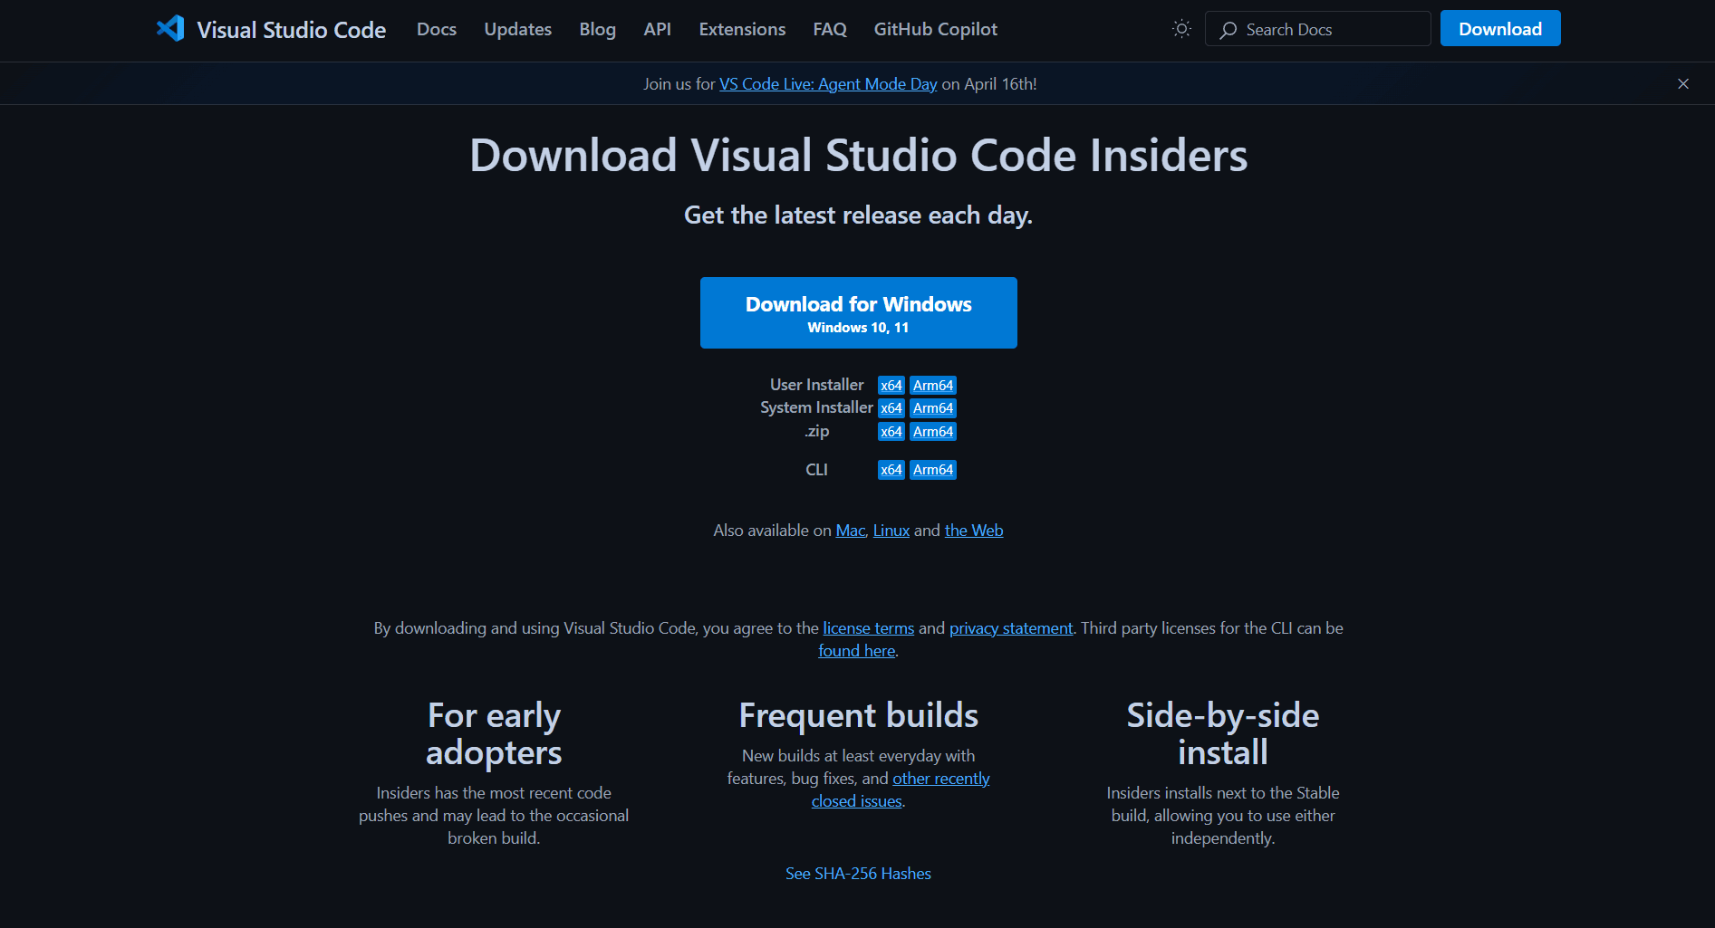Open the Mac download link
1715x928 pixels.
point(851,531)
